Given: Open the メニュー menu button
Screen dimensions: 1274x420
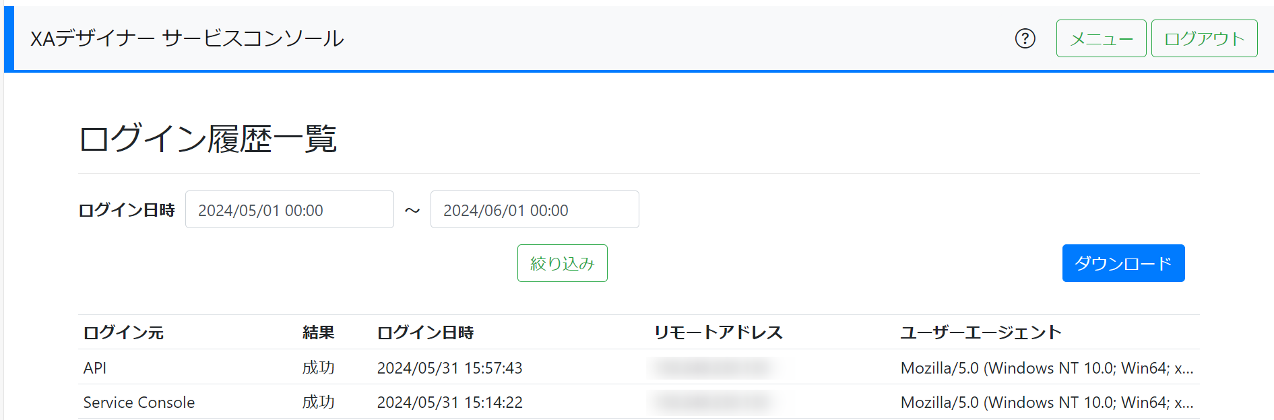Looking at the screenshot, I should point(1101,39).
